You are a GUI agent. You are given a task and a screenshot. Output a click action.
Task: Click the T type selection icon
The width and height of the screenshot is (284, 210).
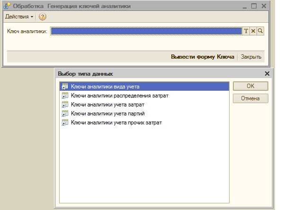coord(246,31)
